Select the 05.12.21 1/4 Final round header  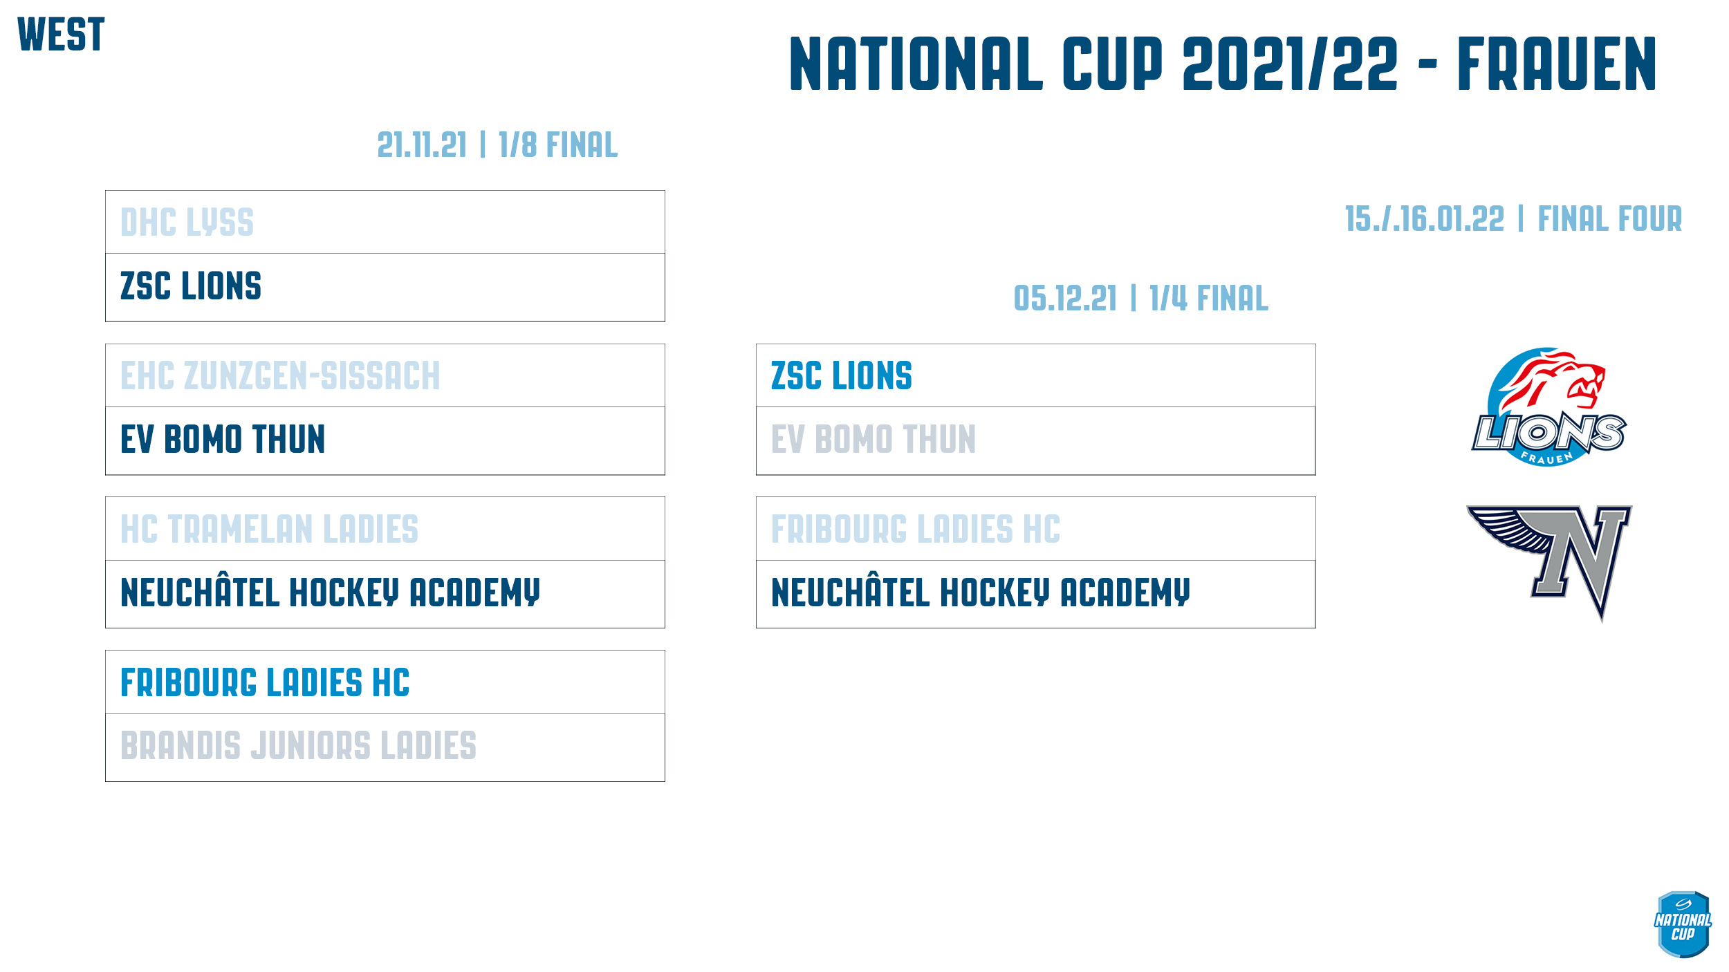(1140, 299)
